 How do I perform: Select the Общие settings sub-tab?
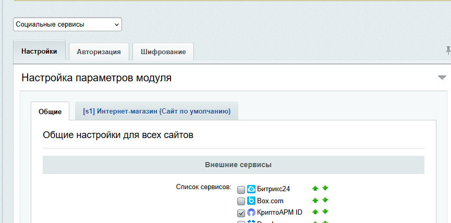(50, 111)
